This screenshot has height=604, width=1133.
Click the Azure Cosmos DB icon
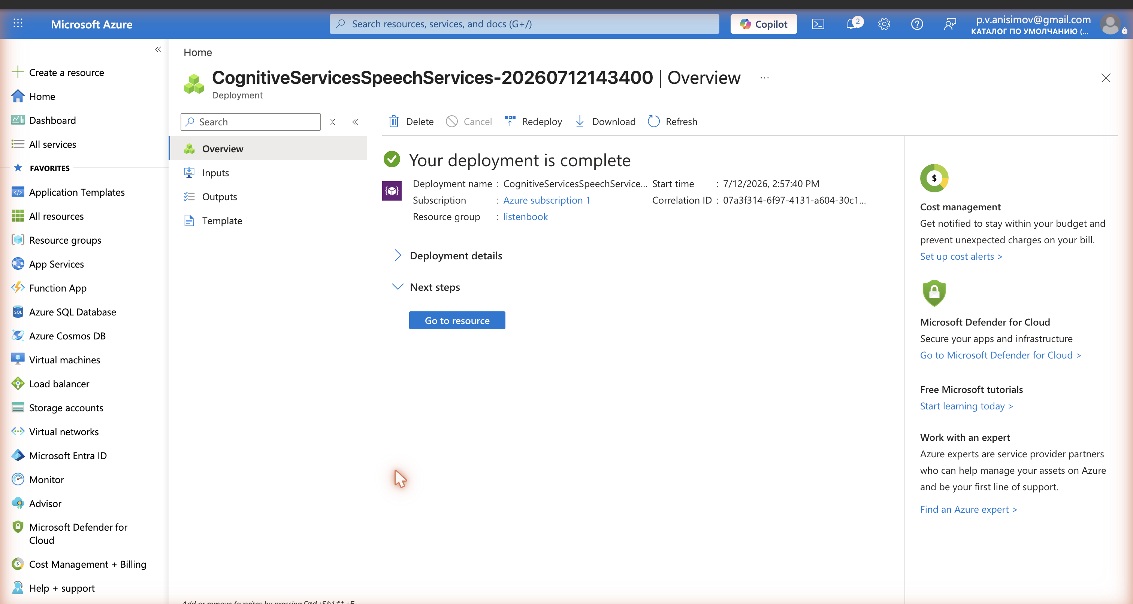click(x=18, y=336)
